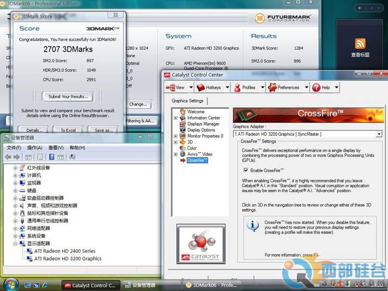Click the Profiles person icon
The image size is (388, 291).
[237, 87]
